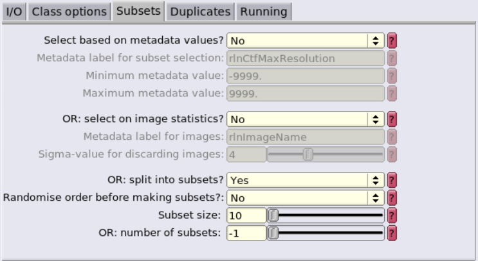
Task: Open 'OR: split into subsets?' dropdown
Action: click(x=306, y=180)
